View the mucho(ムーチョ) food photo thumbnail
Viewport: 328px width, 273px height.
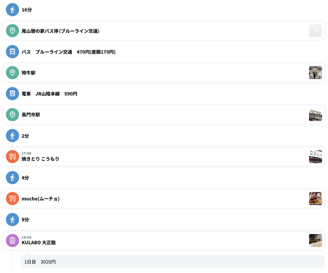tap(315, 199)
